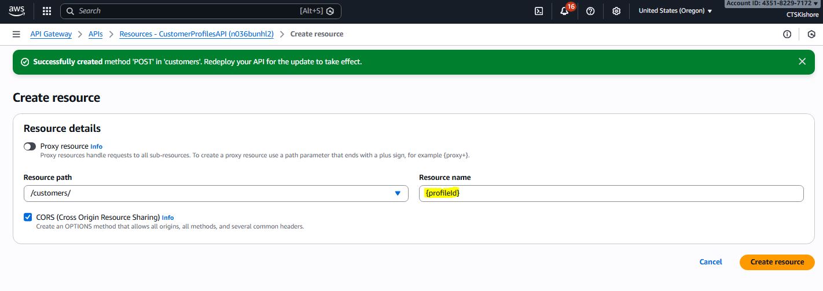Image resolution: width=823 pixels, height=291 pixels.
Task: Uncheck the CORS checkbox
Action: pos(28,217)
